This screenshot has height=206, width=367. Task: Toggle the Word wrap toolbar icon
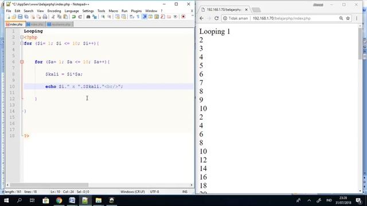pos(132,17)
